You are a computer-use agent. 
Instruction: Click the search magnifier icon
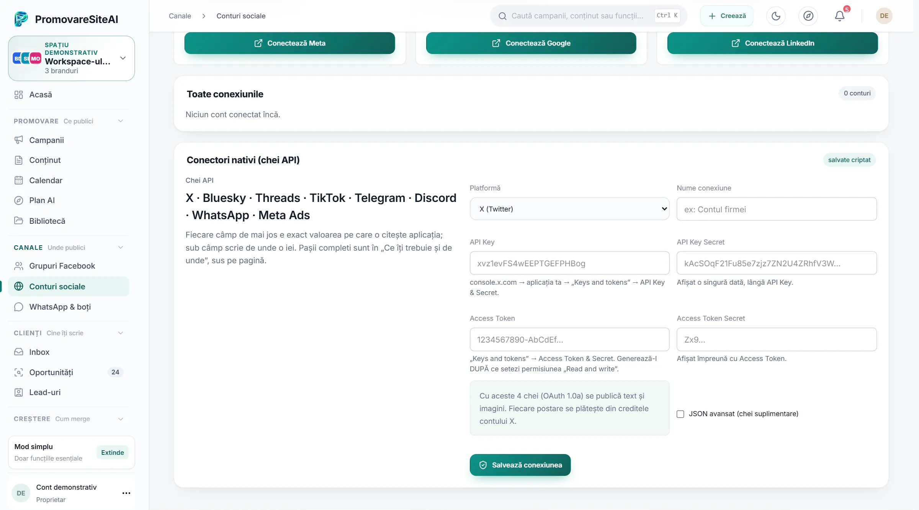pyautogui.click(x=502, y=16)
